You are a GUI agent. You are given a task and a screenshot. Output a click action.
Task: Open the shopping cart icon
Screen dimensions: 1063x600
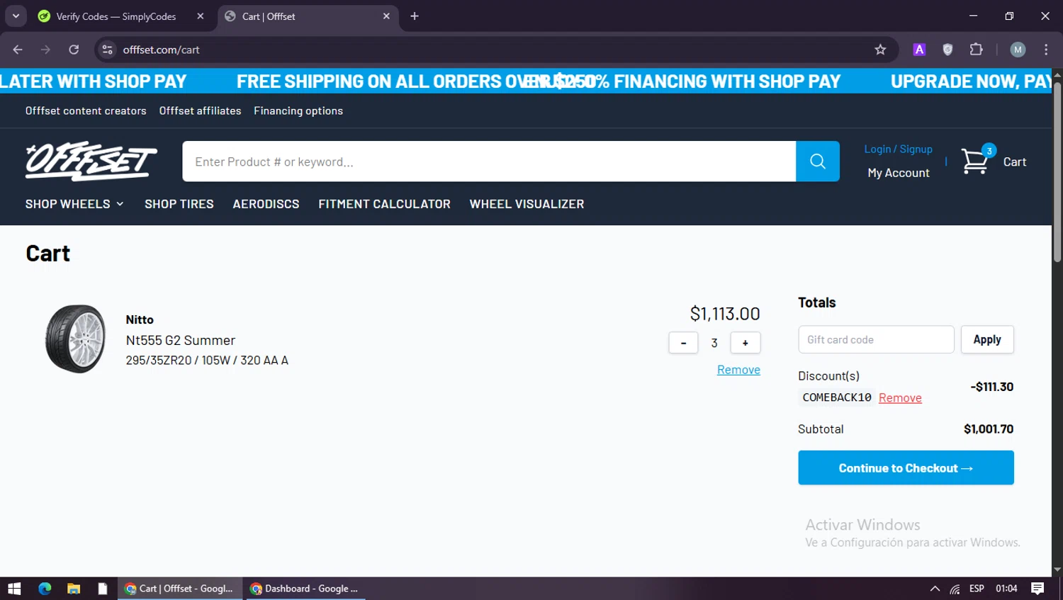pyautogui.click(x=977, y=160)
